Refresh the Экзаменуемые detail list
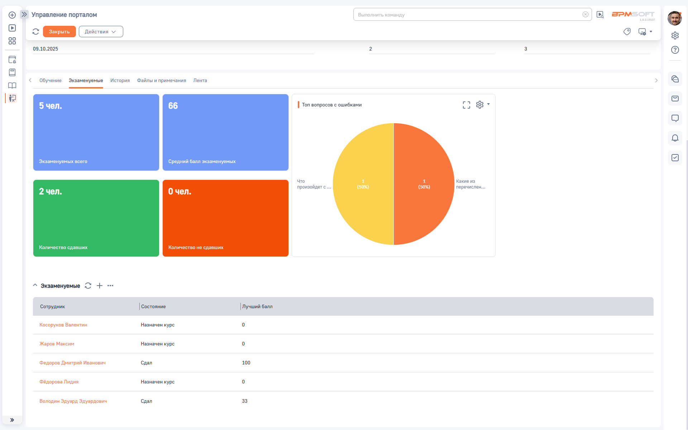 88,286
